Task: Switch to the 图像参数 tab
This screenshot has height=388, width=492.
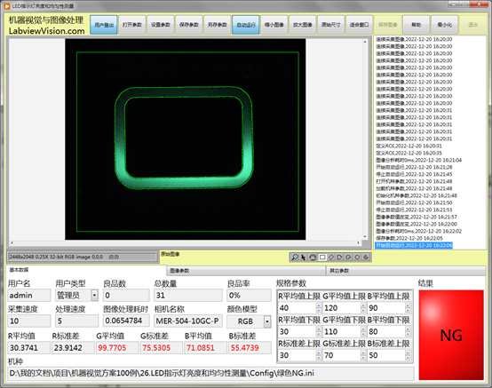Action: pos(245,271)
